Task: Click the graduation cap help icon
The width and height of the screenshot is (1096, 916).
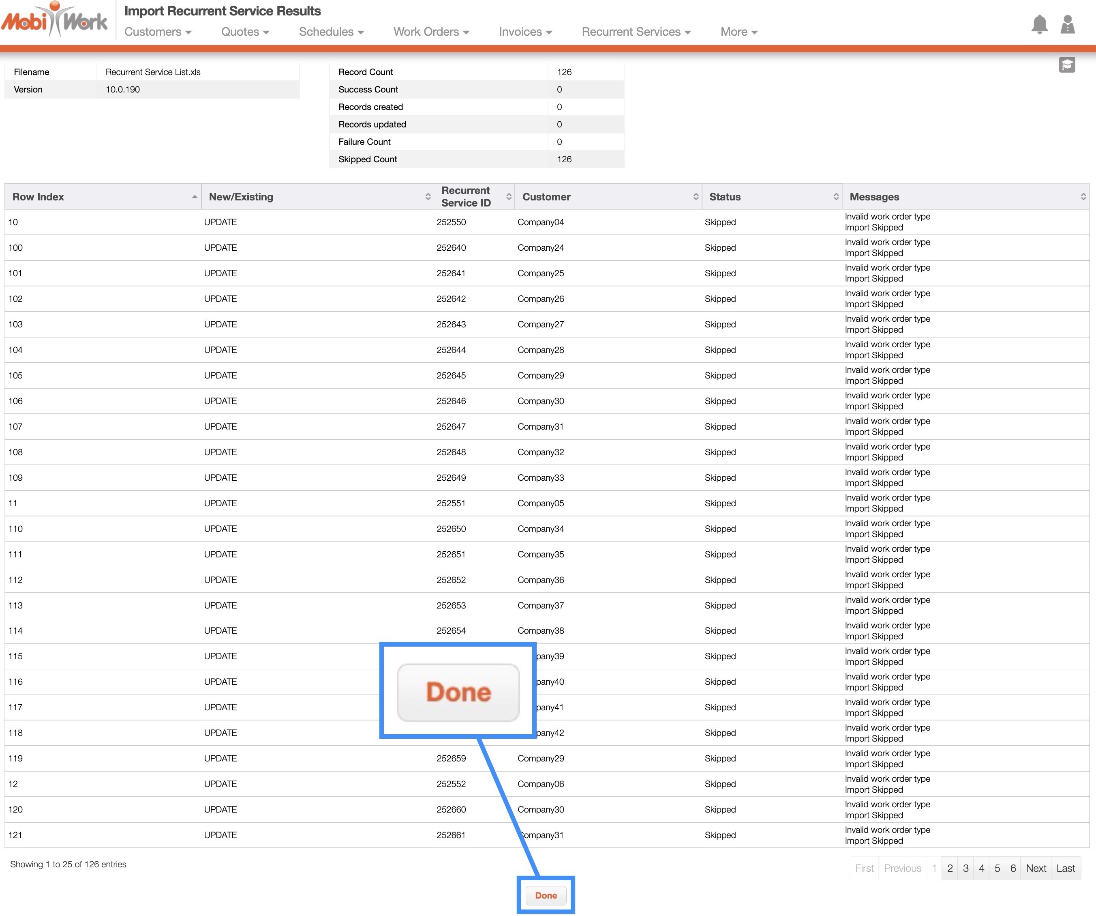Action: point(1067,65)
